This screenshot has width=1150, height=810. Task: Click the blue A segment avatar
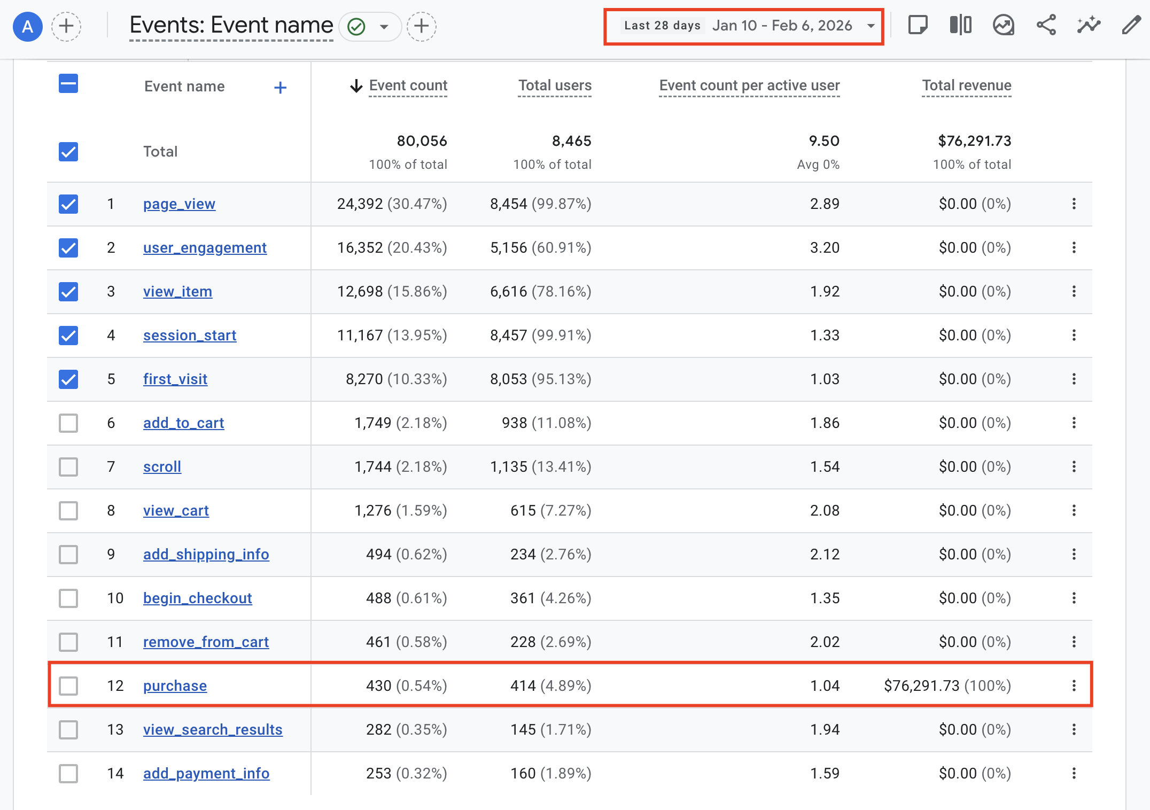[x=28, y=26]
